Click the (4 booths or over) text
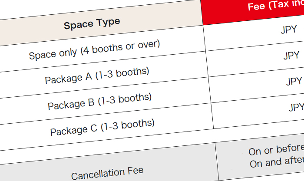The width and height of the screenshot is (304, 181). coord(120,48)
